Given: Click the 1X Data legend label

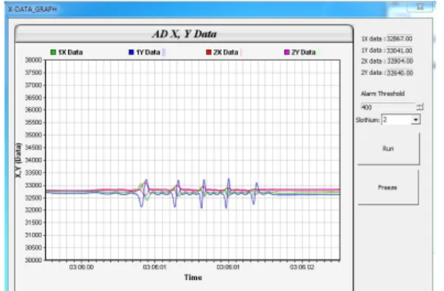Looking at the screenshot, I should tap(71, 52).
